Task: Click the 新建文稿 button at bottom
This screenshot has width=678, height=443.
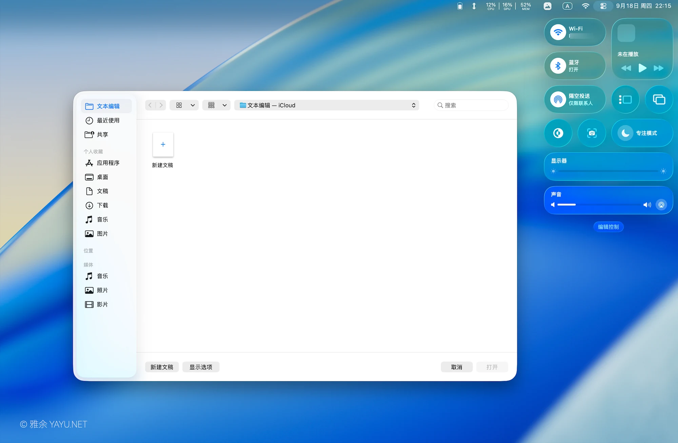Action: [x=162, y=367]
